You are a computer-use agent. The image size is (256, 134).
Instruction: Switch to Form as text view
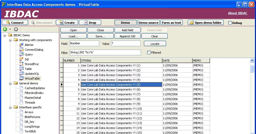click(x=171, y=22)
